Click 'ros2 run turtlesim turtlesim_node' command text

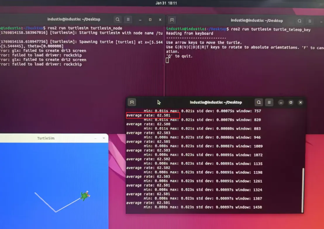pyautogui.click(x=85, y=28)
